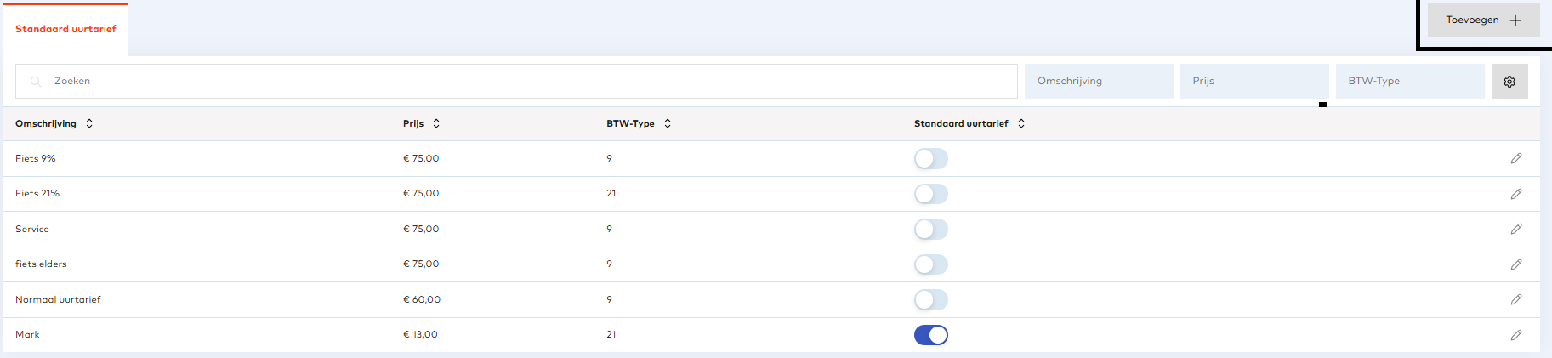Edit the Normaal uurtarief entry with pencil

[1515, 300]
